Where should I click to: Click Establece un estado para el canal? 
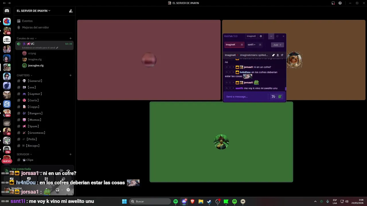tap(40, 48)
